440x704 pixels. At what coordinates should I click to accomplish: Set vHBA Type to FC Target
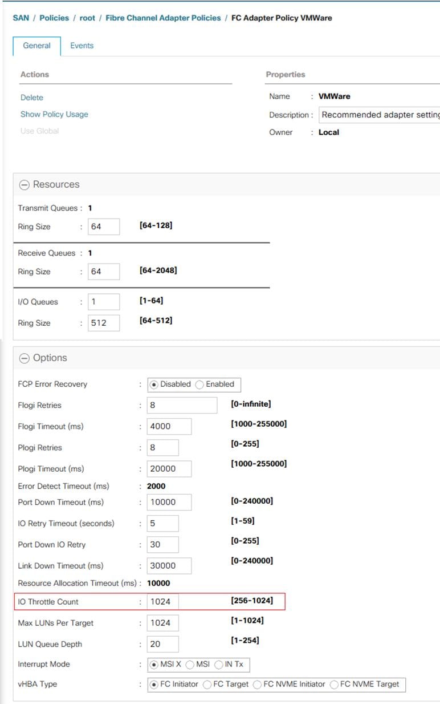tap(207, 685)
